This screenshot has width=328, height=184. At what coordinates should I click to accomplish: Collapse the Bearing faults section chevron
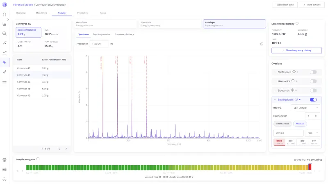[x=275, y=100]
